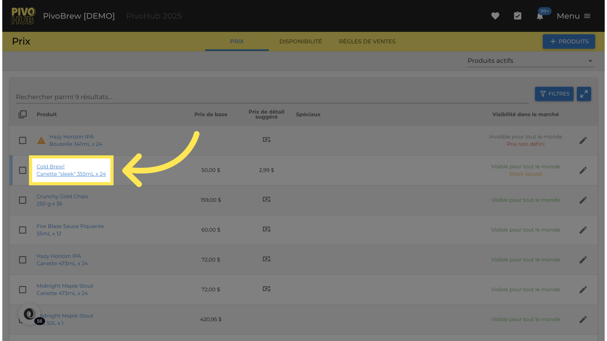Tick checkbox for Fire Blaze Sauce Piquante
This screenshot has width=607, height=341.
[22, 230]
